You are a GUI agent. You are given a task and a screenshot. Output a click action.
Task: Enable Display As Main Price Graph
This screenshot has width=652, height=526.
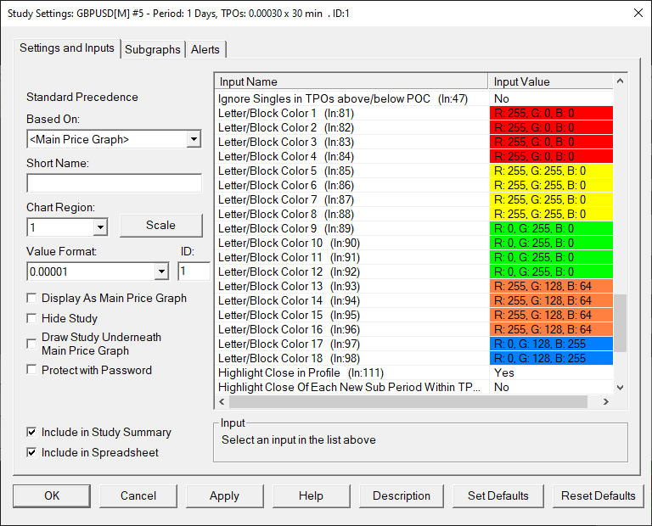coord(32,299)
